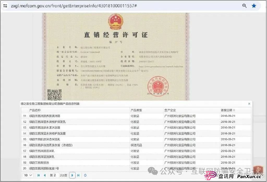This screenshot has height=182, width=267.
Task: Refresh the product list with the reload icon
Action: (85, 175)
